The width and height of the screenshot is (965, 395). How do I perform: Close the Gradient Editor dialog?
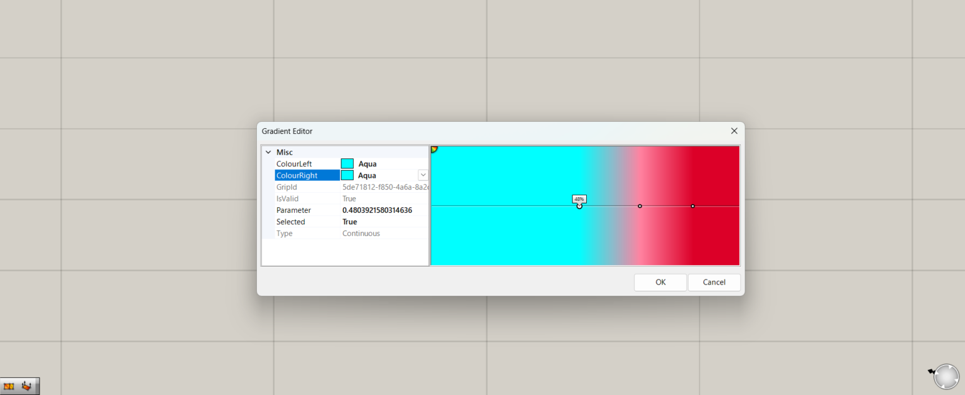click(734, 131)
